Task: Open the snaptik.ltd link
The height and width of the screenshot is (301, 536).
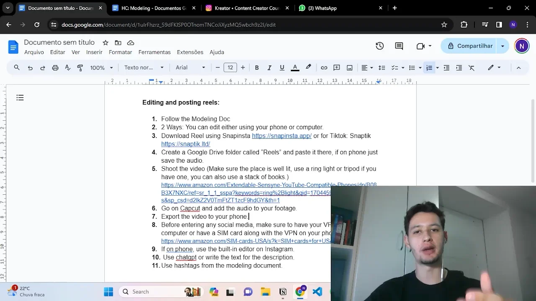Action: tap(186, 144)
